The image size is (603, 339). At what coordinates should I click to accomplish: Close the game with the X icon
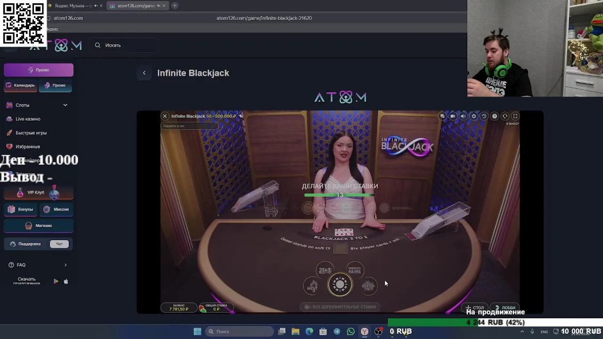[164, 116]
